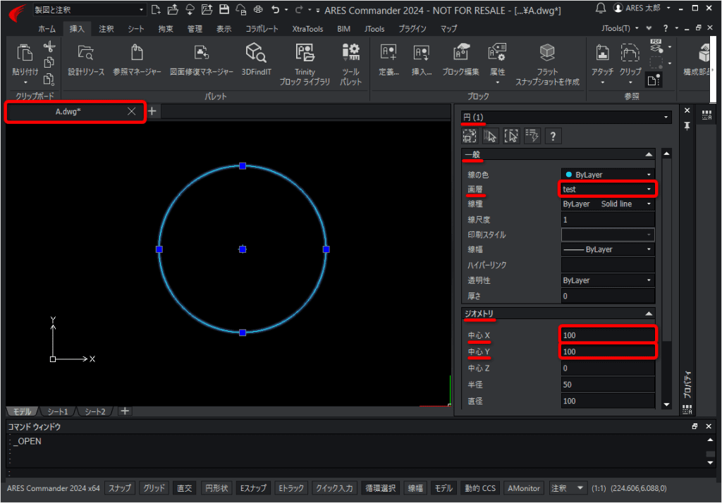Open the Line color ByLayer dropdown
722x503 pixels.
[x=608, y=175]
